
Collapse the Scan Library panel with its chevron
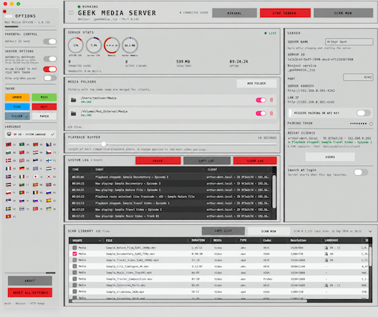(x=370, y=231)
